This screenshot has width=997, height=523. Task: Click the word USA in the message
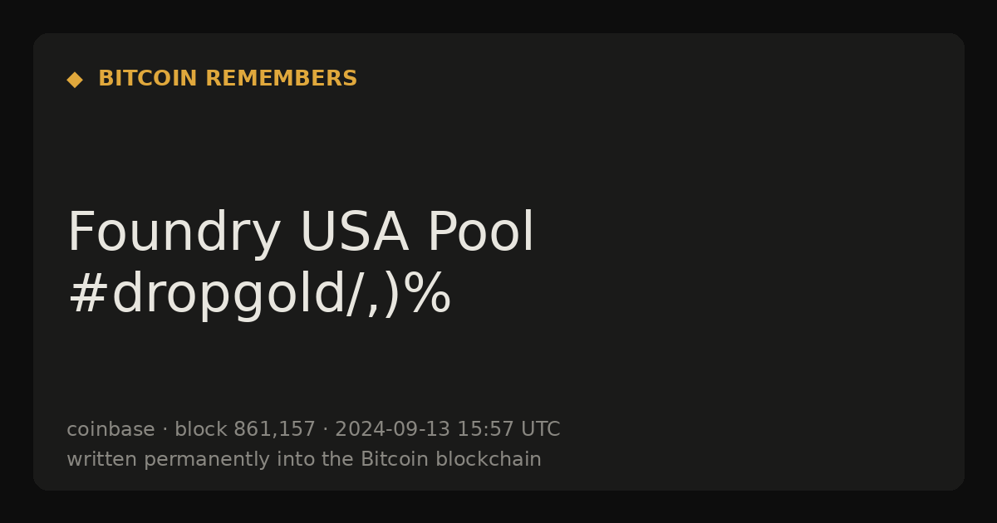[x=354, y=232]
